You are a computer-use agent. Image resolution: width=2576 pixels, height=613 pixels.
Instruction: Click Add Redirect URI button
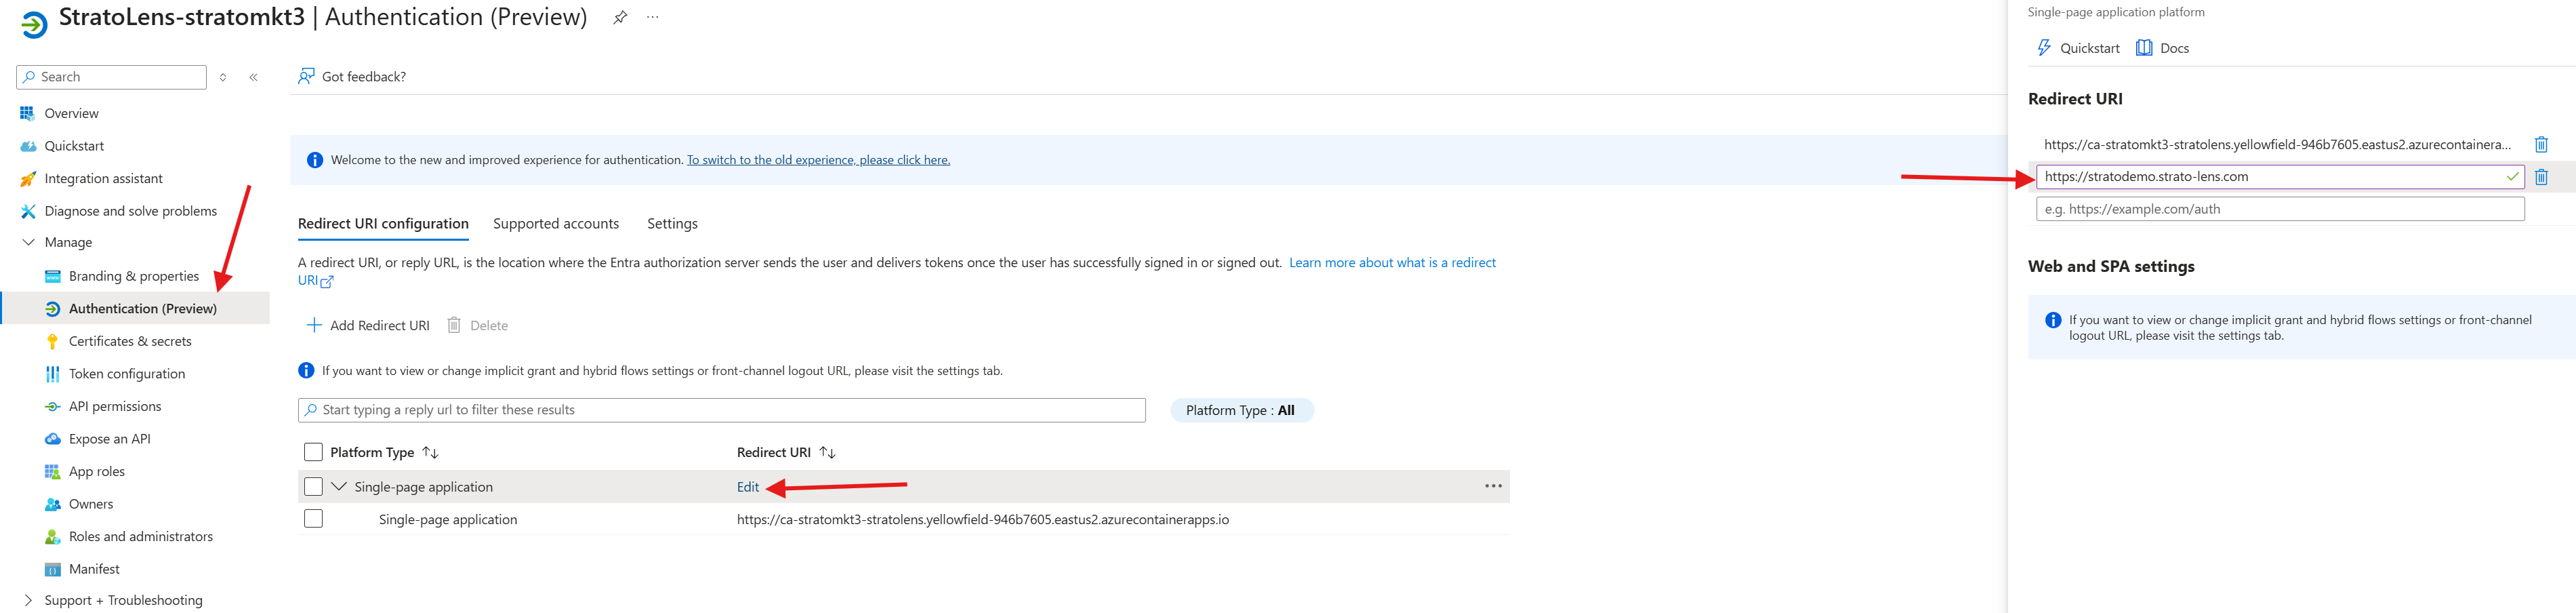pos(368,325)
